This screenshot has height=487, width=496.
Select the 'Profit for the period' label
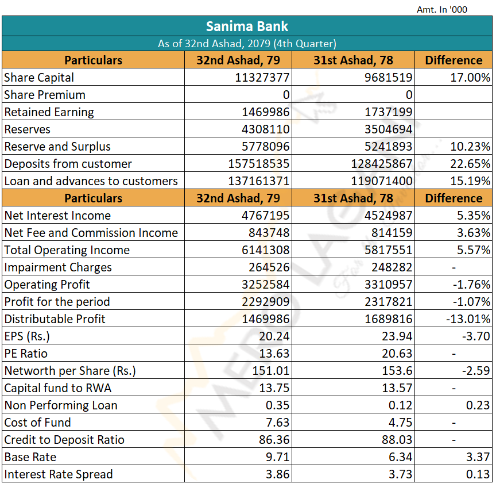tap(57, 302)
